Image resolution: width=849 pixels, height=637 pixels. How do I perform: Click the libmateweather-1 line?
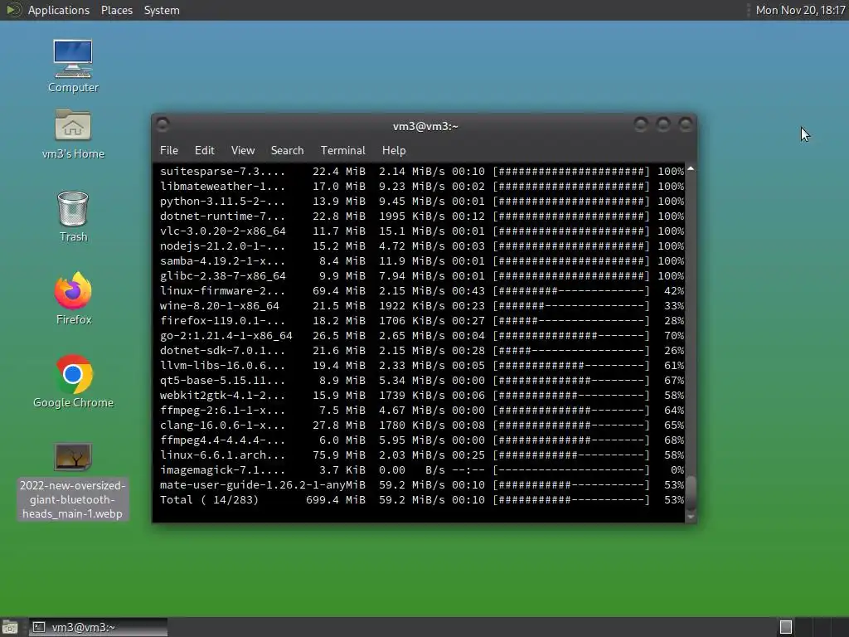click(x=422, y=187)
